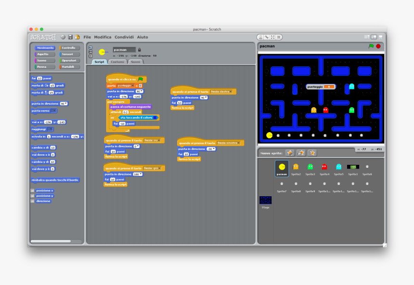This screenshot has height=285, width=414.
Task: Open 'raggiungi' target dropdown
Action: point(50,129)
